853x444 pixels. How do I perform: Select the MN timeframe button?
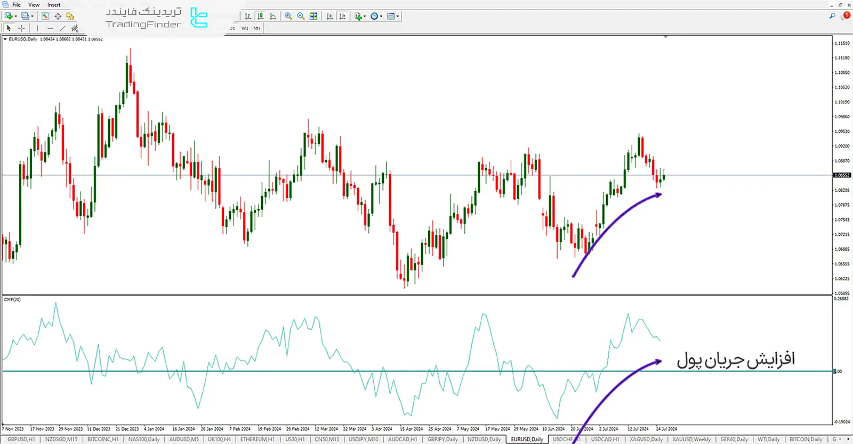(257, 28)
